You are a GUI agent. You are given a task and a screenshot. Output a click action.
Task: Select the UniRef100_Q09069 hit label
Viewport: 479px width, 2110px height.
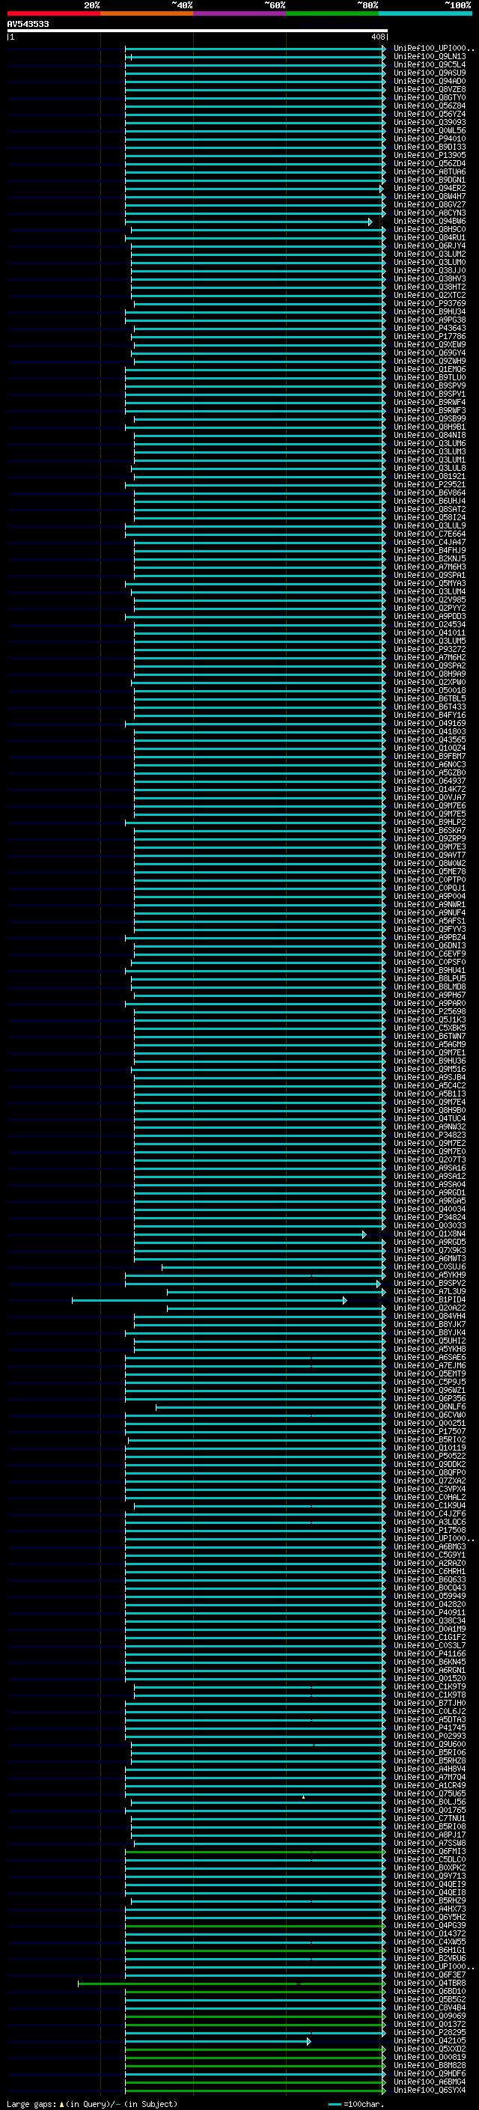[430, 2016]
